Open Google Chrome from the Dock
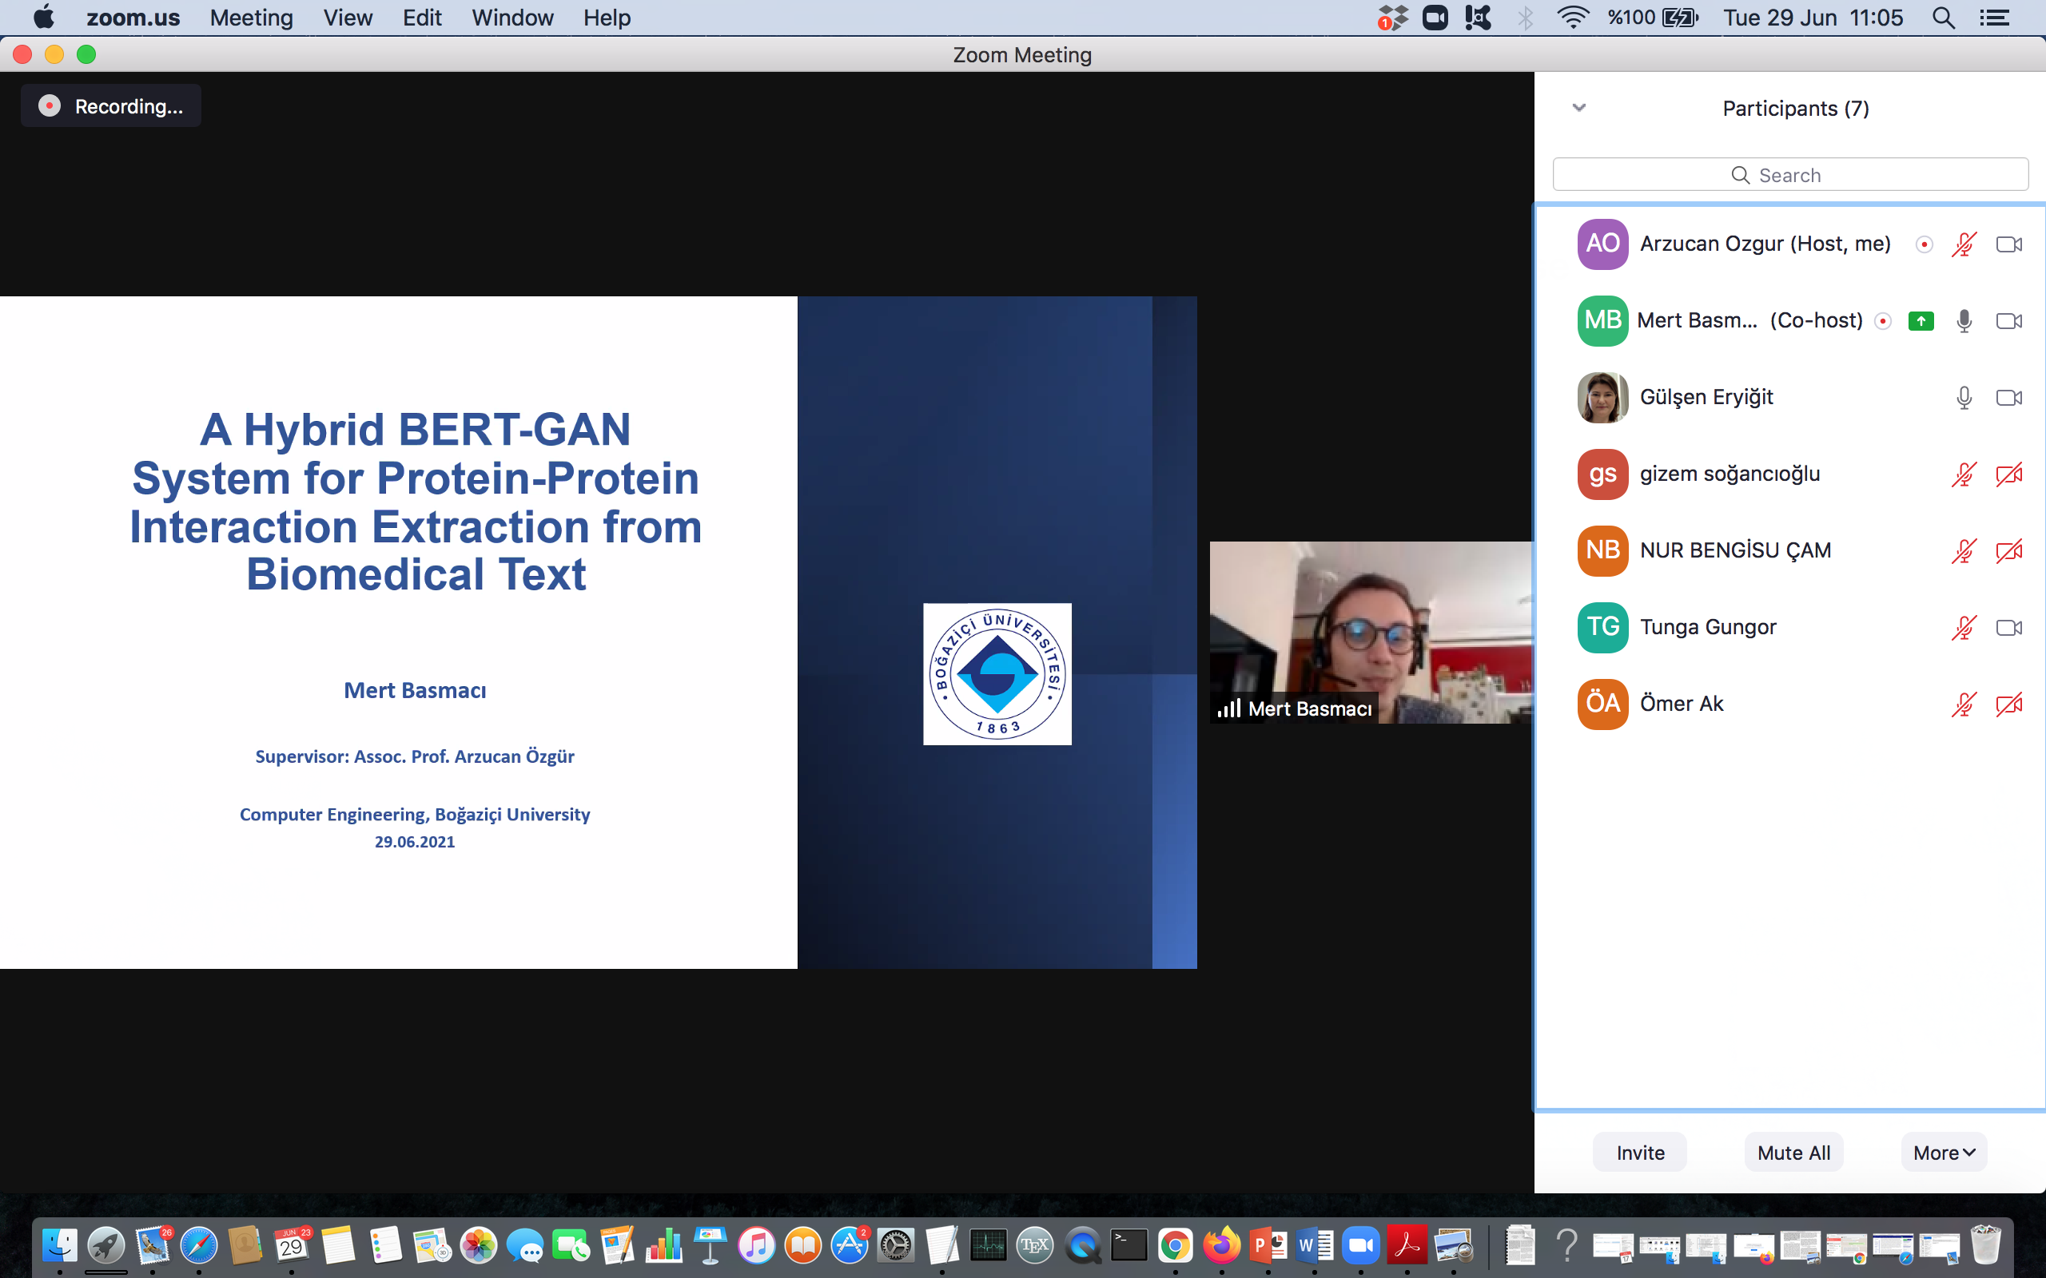 click(x=1175, y=1245)
